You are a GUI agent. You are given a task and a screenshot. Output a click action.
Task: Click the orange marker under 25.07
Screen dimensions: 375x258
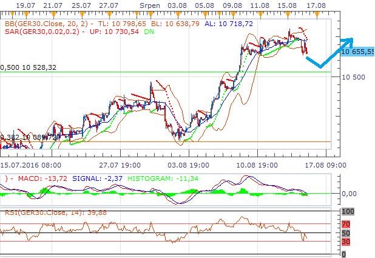82,15
